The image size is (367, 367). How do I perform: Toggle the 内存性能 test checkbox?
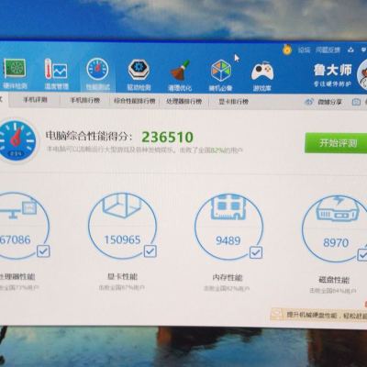point(256,252)
